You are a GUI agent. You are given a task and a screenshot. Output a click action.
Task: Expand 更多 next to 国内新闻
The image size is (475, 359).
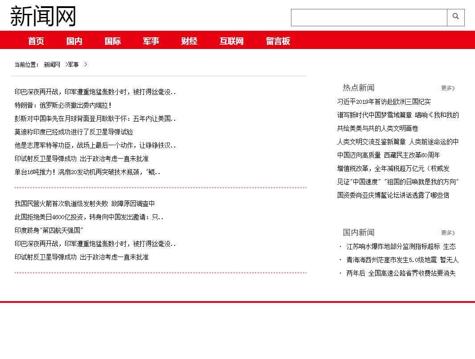(x=448, y=233)
